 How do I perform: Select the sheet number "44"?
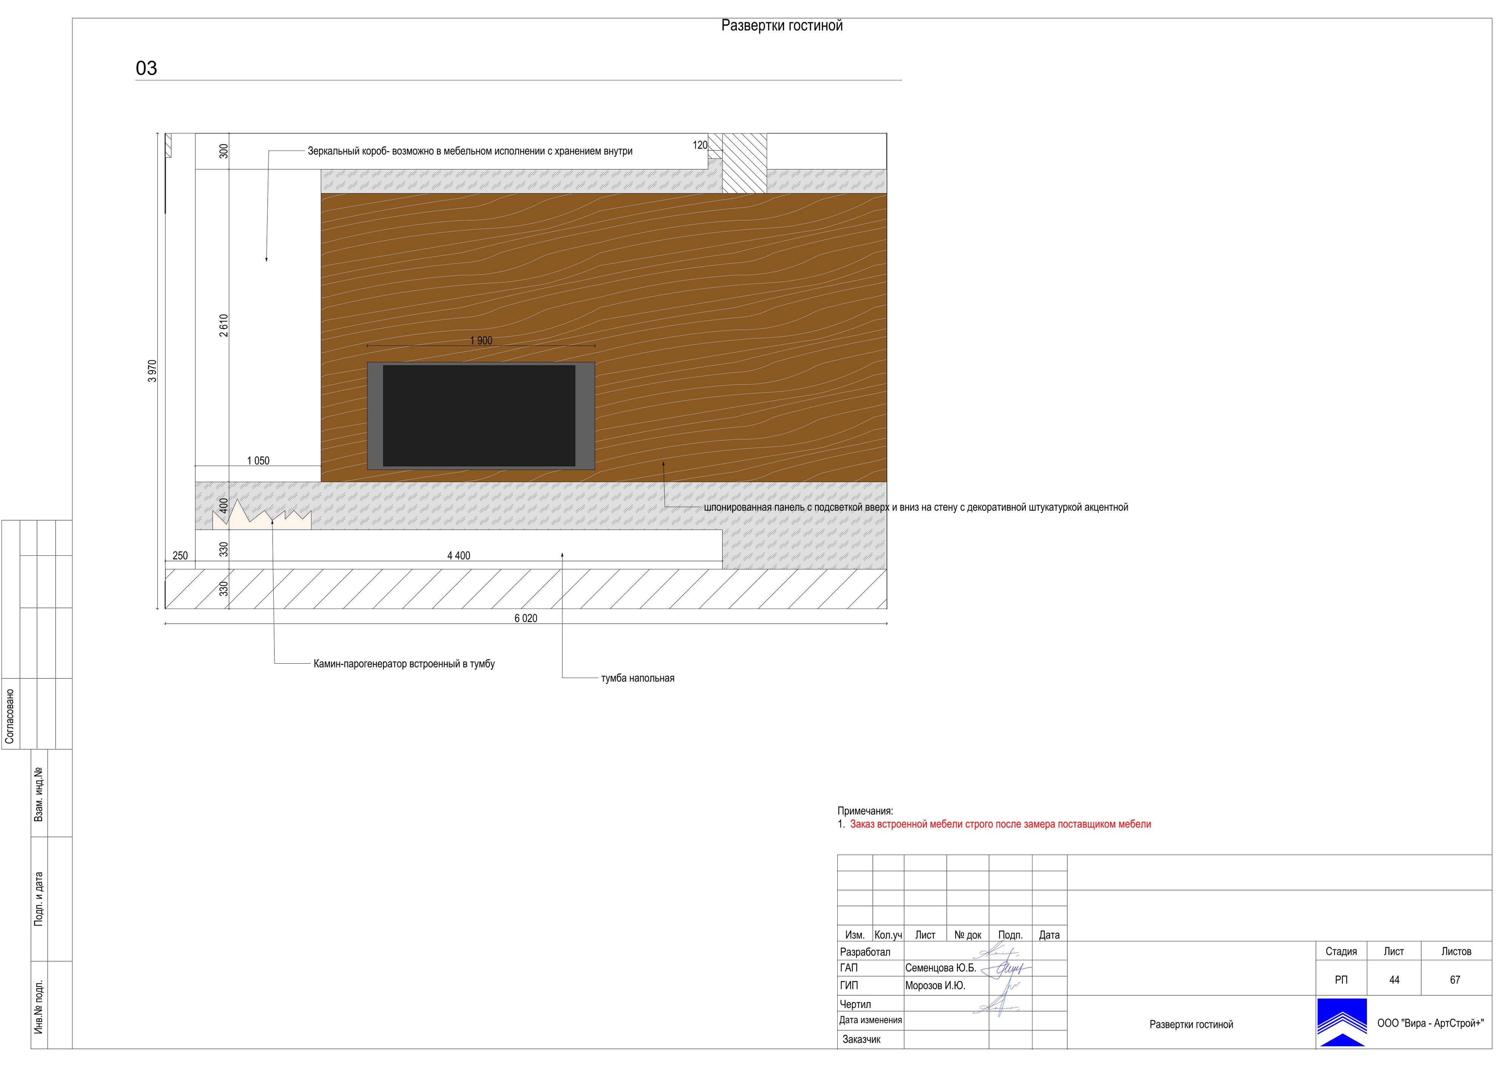click(x=1394, y=980)
